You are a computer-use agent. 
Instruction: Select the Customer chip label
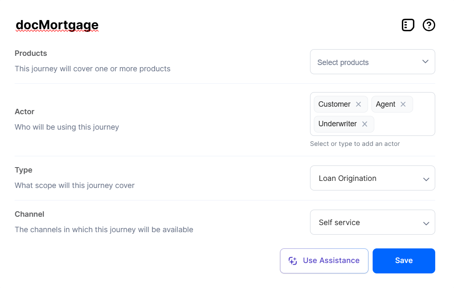point(334,104)
